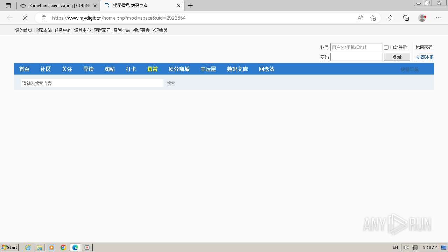Focus the 账号 username field
448x252 pixels.
[356, 47]
